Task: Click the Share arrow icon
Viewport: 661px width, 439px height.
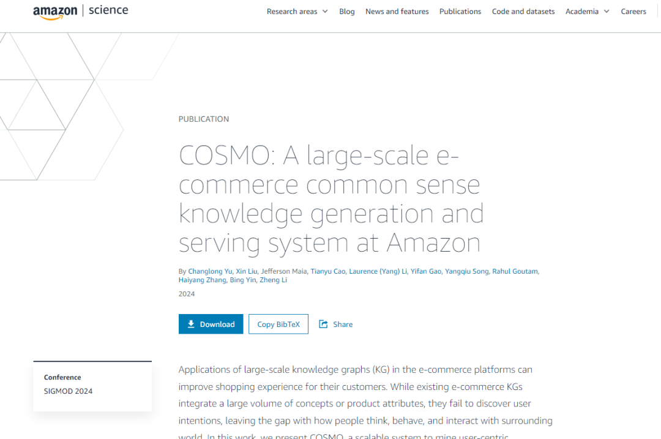Action: tap(323, 324)
